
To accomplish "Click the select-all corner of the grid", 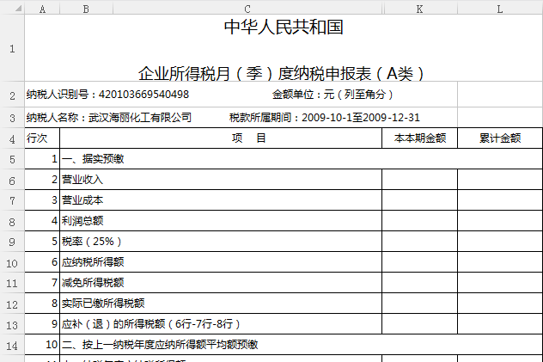I will click(12, 8).
